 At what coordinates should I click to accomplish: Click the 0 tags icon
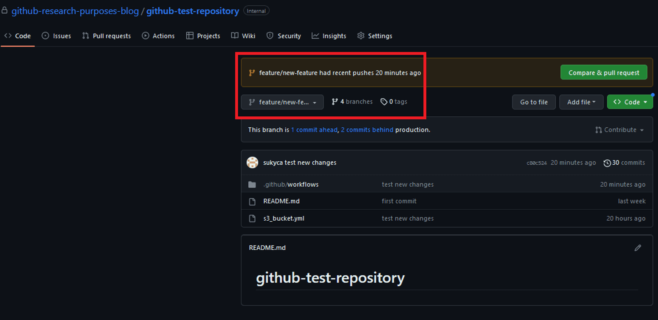tap(384, 102)
